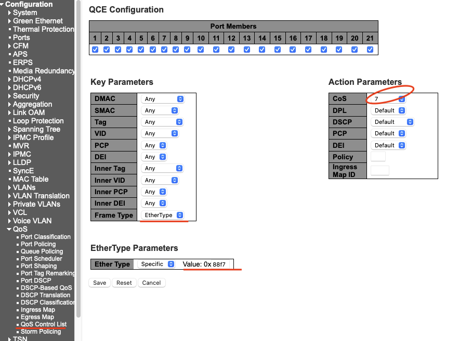Open the key PCP Any dropdown

[154, 145]
